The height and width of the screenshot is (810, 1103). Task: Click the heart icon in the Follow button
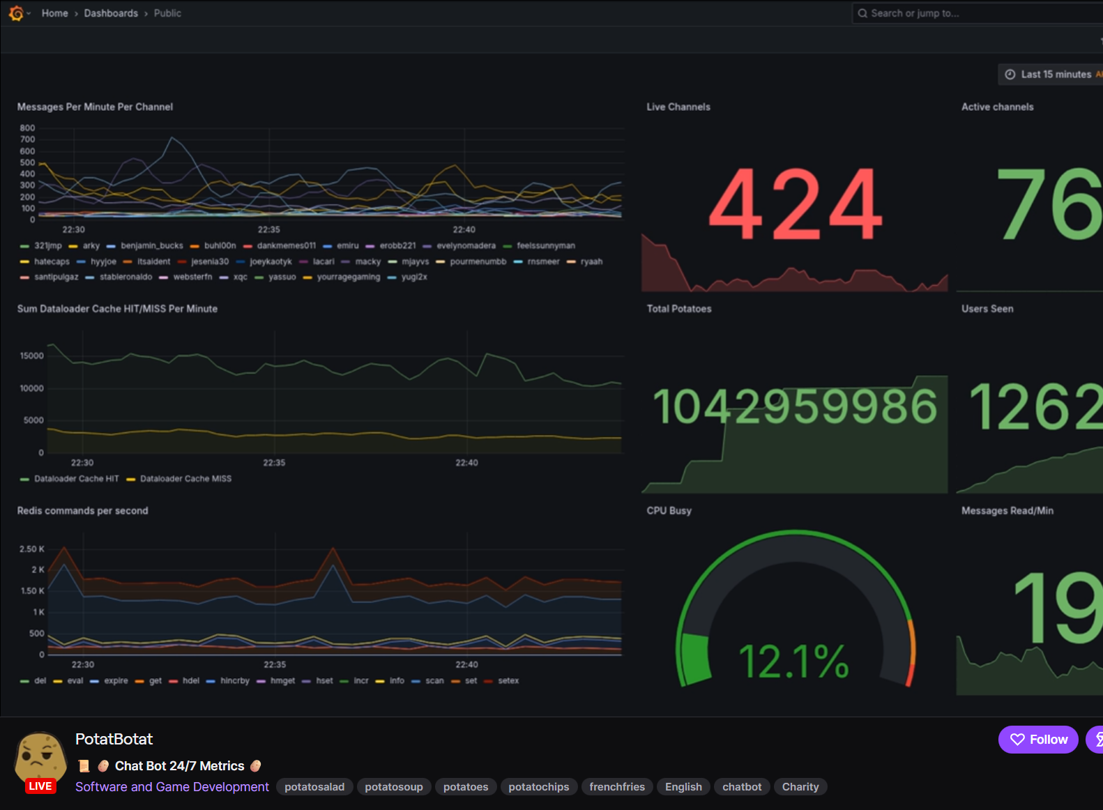[x=1017, y=740]
